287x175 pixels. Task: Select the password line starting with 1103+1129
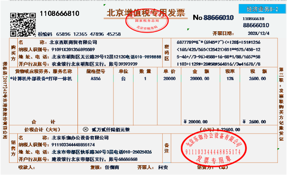(219, 64)
